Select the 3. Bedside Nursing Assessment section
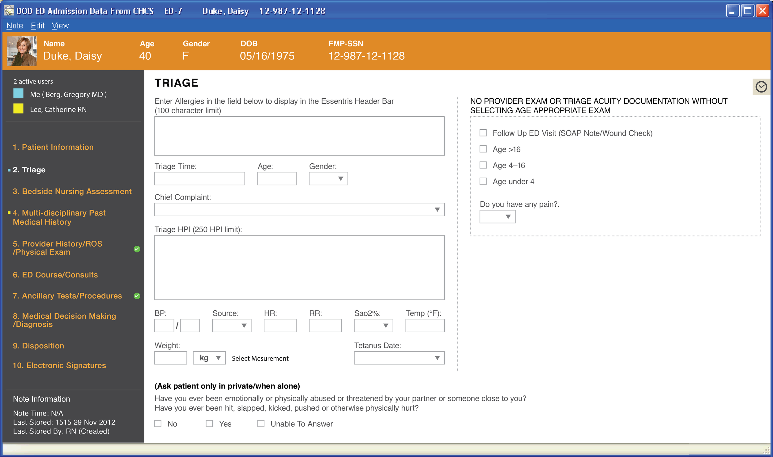This screenshot has width=773, height=457. (x=72, y=191)
